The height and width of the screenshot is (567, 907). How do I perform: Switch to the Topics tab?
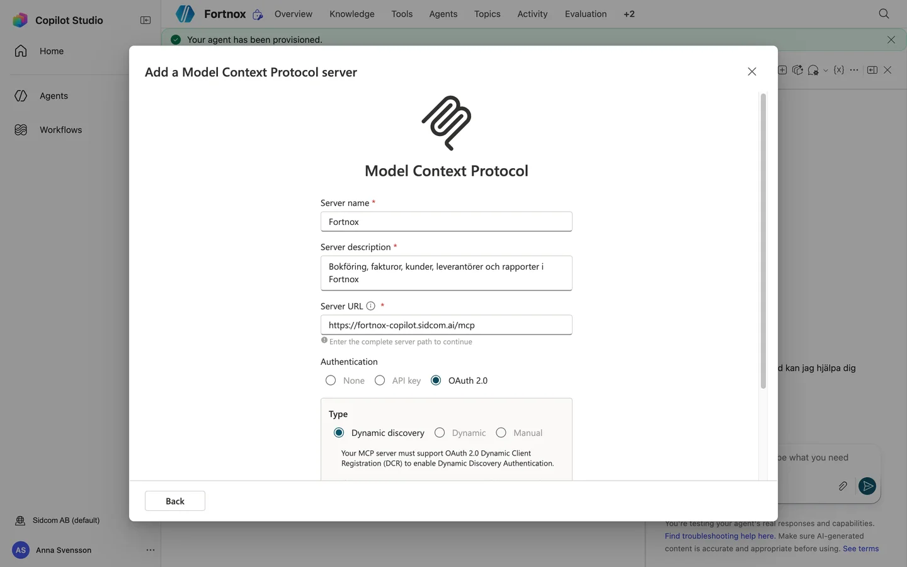click(x=488, y=14)
